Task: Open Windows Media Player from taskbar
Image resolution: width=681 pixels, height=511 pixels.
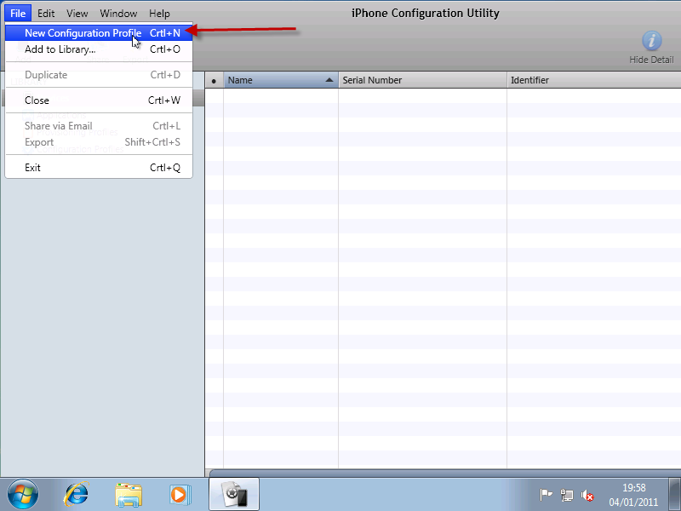Action: (x=179, y=494)
